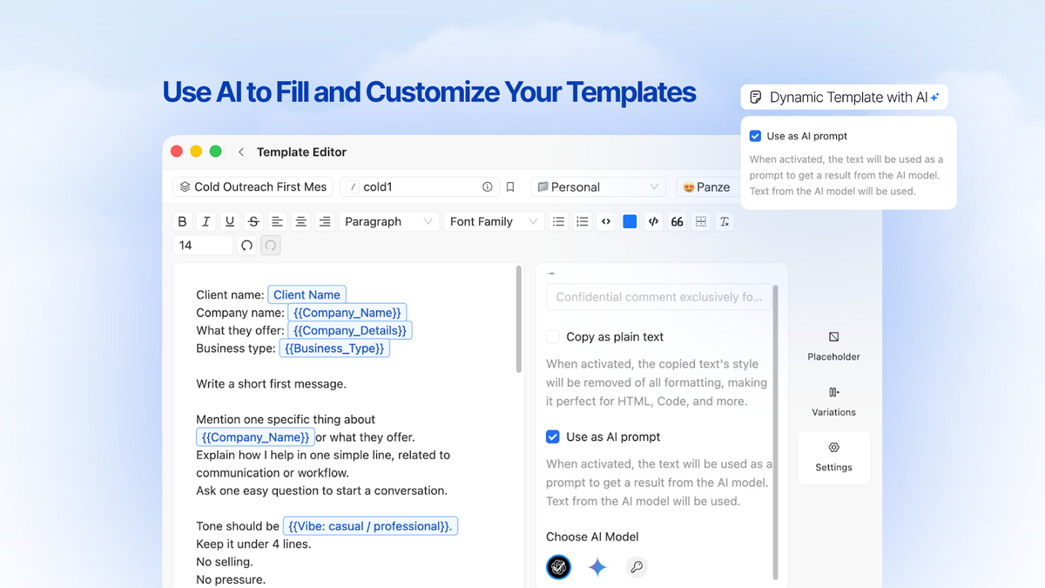The height and width of the screenshot is (588, 1045).
Task: Uncheck Use as AI prompt in the popup card
Action: click(x=755, y=136)
